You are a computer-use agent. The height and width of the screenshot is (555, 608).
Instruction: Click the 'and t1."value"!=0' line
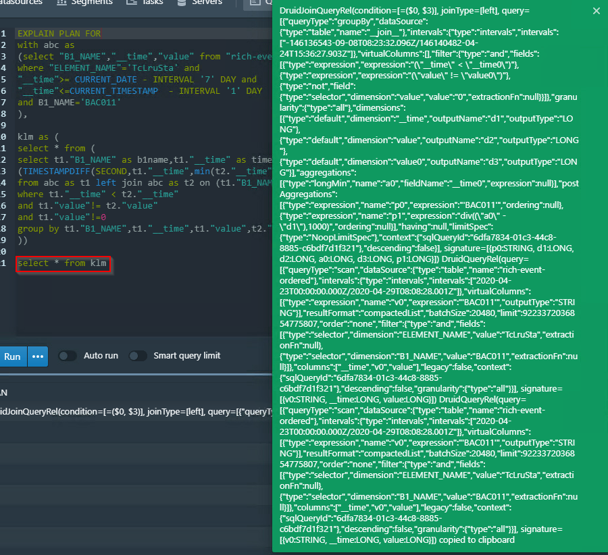pos(62,217)
